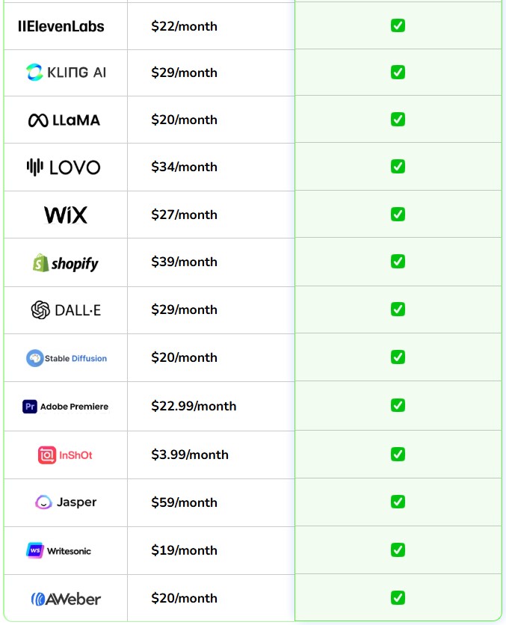The image size is (506, 625).
Task: Click the Stable Diffusion logo
Action: pyautogui.click(x=66, y=358)
